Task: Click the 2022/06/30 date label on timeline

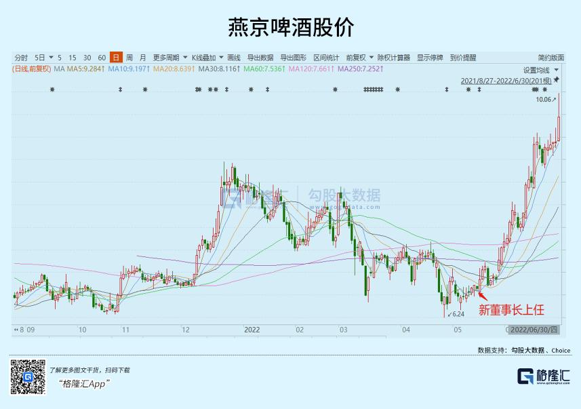Action: (534, 330)
